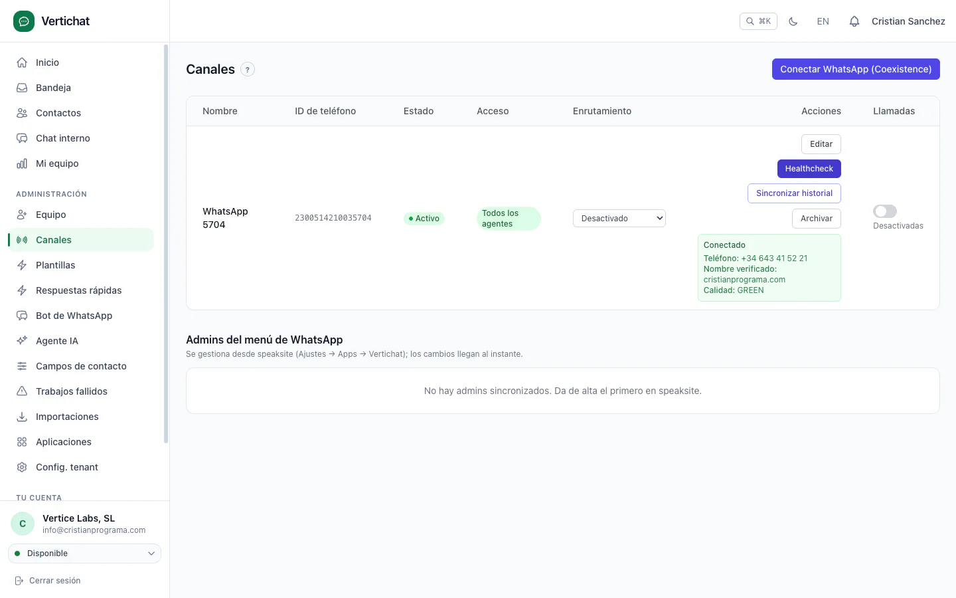
Task: Click the Activo status badge
Action: (x=424, y=219)
